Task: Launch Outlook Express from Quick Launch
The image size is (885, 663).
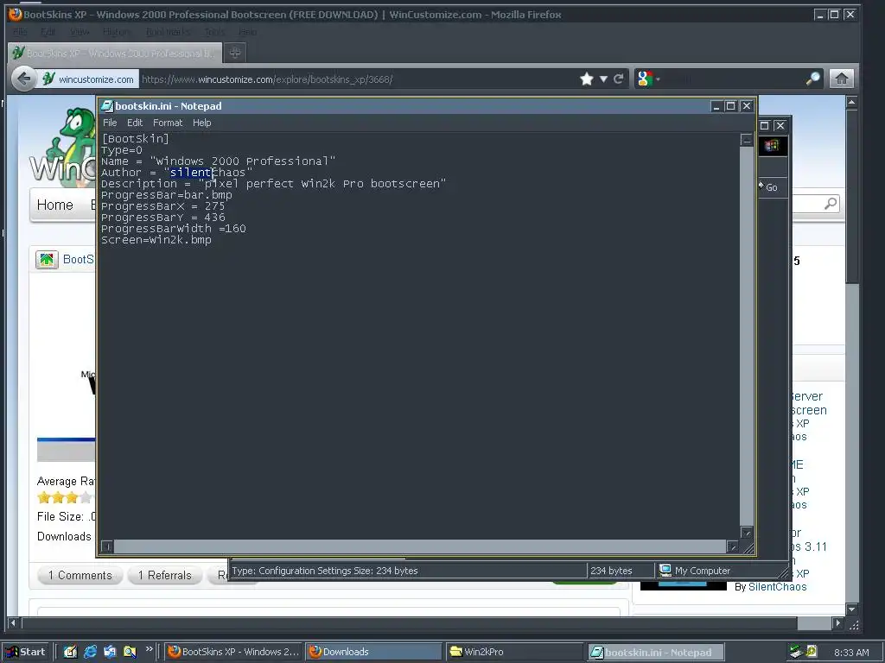Action: [x=110, y=652]
